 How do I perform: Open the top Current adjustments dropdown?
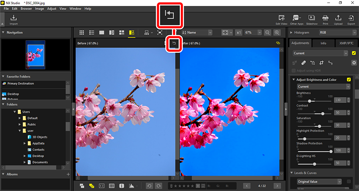click(x=320, y=53)
